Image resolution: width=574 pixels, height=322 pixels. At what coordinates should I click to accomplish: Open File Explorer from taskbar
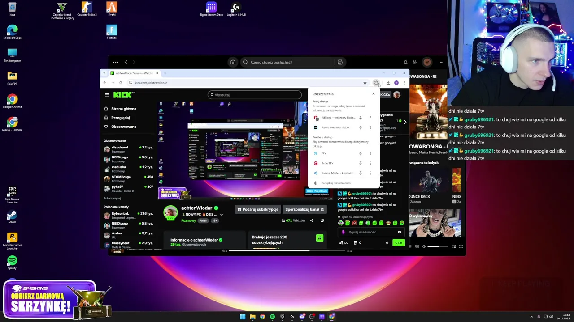point(252,317)
